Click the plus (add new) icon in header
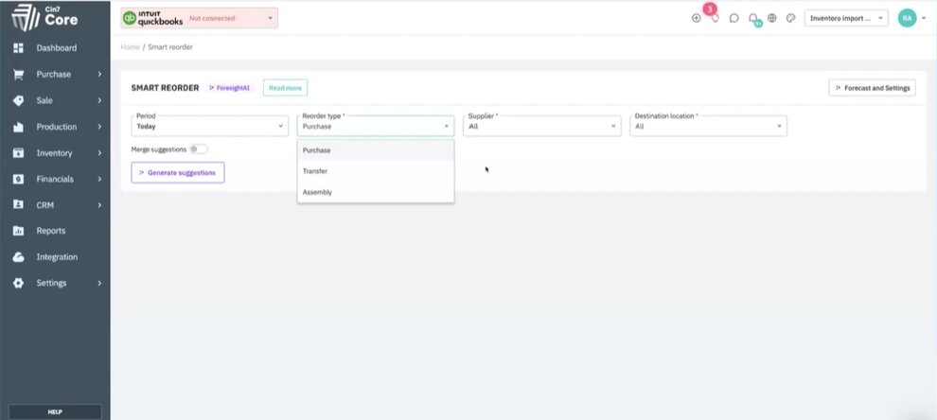Viewport: 937px width, 420px height. tap(697, 18)
